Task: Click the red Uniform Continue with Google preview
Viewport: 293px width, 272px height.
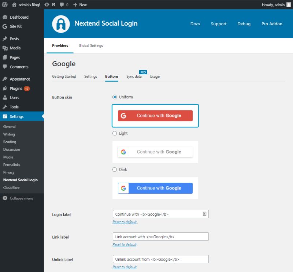Action: [155, 116]
